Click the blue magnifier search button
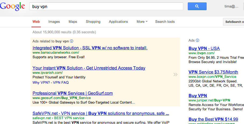The image size is (244, 124). point(197,6)
